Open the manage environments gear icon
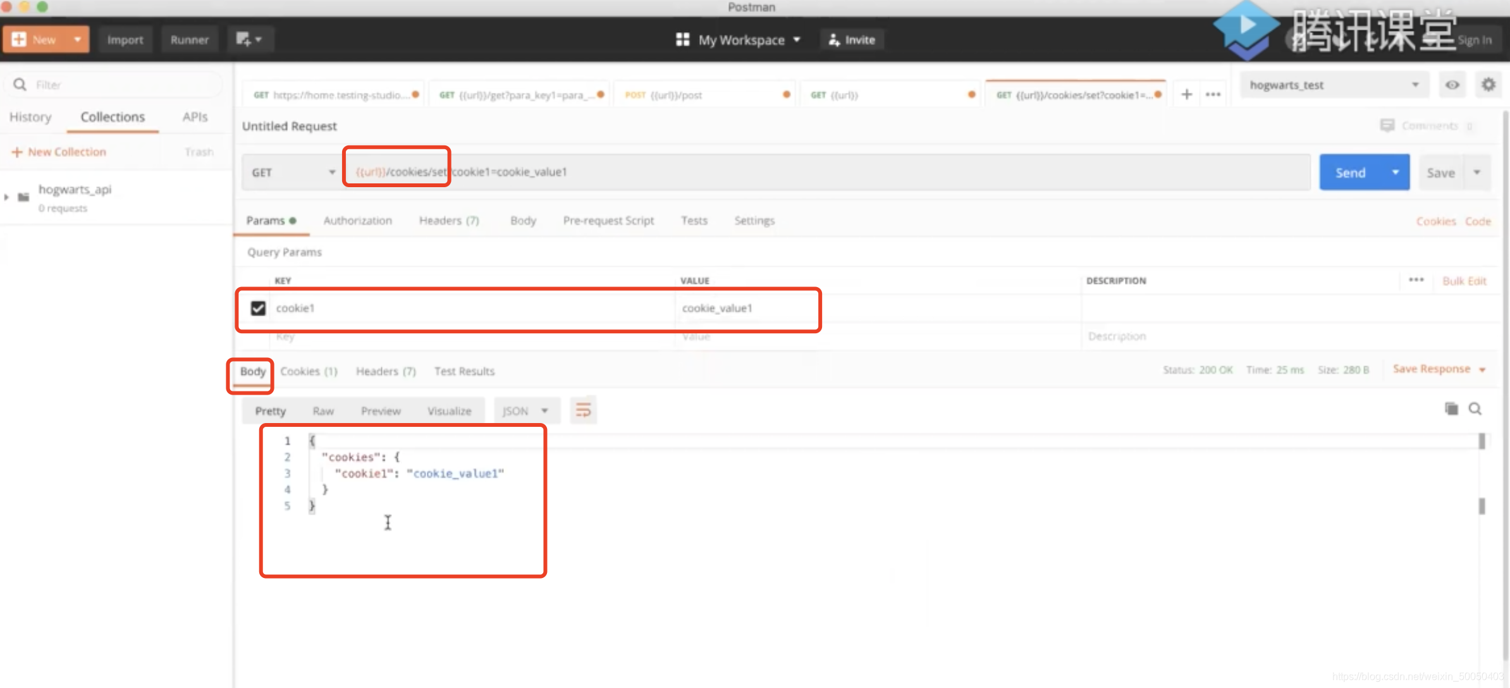This screenshot has width=1510, height=688. pos(1489,85)
